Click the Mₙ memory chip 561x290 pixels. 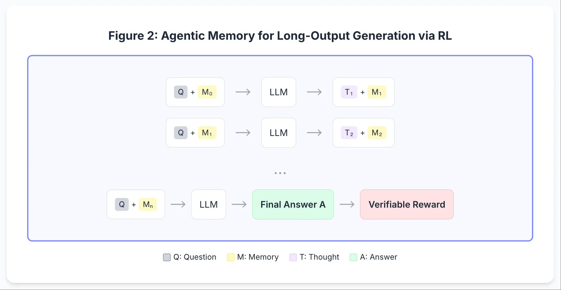tap(148, 204)
